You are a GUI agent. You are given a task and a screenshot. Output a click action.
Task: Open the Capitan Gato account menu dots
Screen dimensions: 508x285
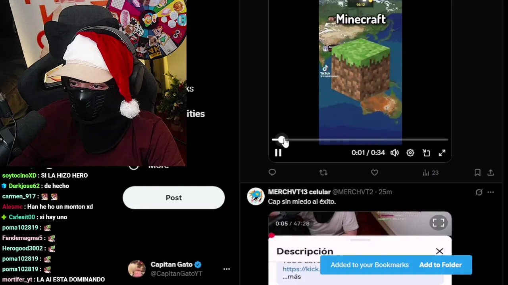point(227,269)
